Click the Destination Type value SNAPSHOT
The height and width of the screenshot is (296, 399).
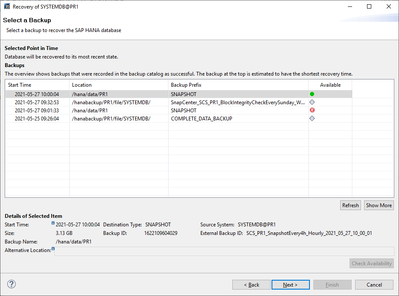(x=158, y=225)
